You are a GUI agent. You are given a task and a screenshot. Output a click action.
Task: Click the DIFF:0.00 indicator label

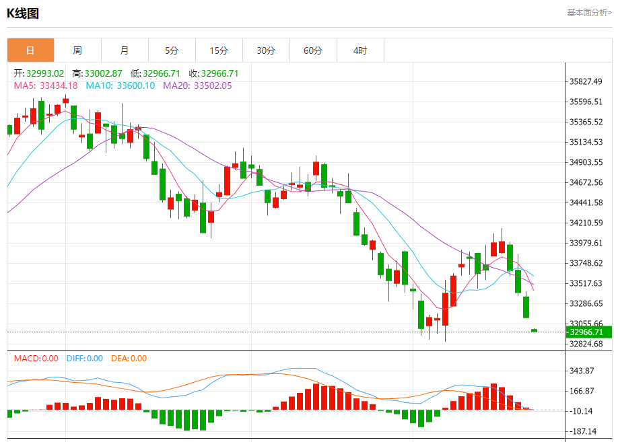tap(85, 359)
